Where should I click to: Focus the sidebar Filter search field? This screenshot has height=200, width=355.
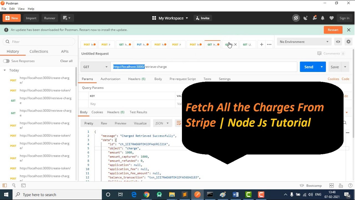pos(39,42)
